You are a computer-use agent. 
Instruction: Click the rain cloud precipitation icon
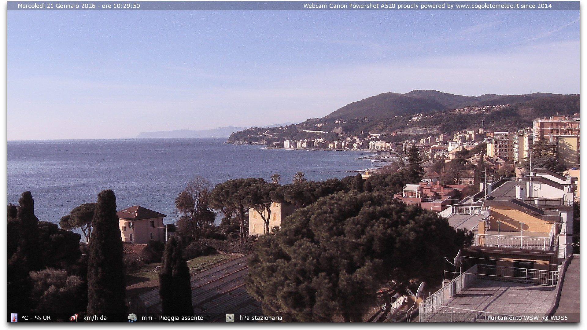[132, 318]
